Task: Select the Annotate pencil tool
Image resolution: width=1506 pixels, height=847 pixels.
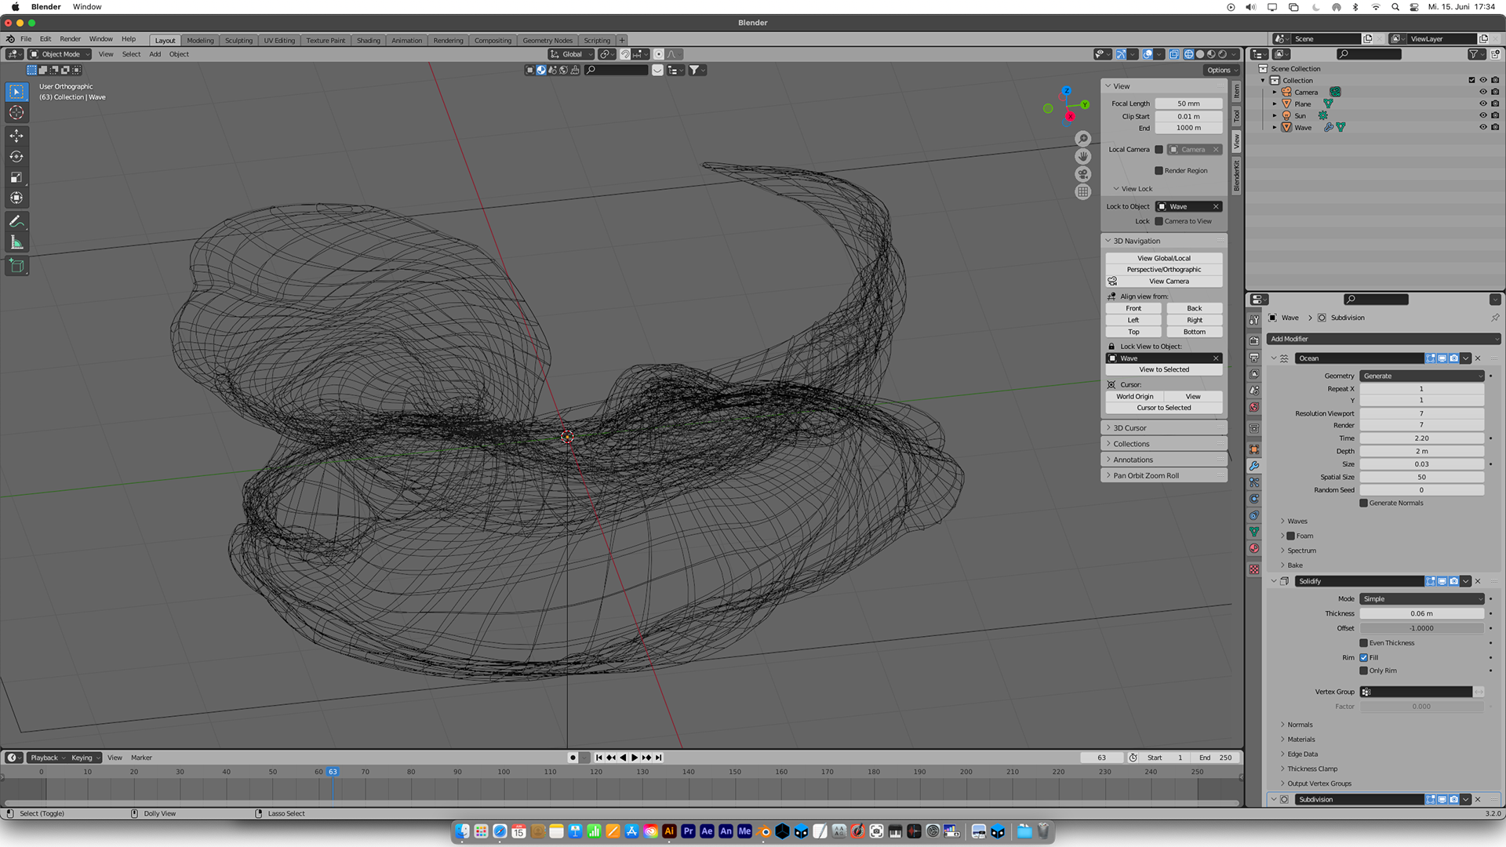Action: (16, 222)
